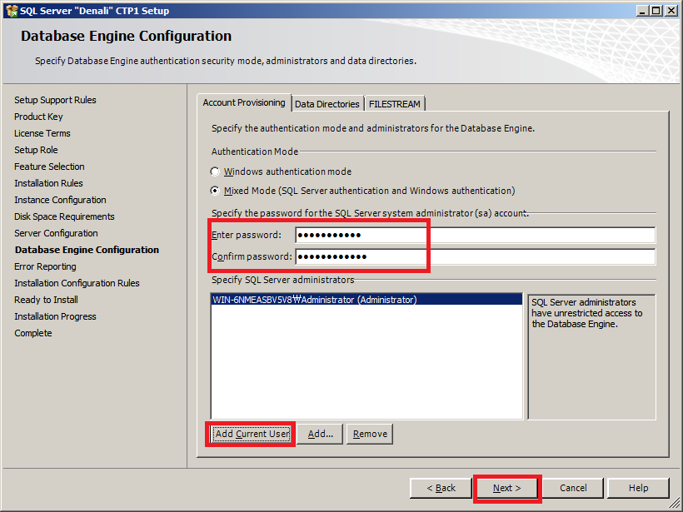Image resolution: width=683 pixels, height=512 pixels.
Task: Open Help for this setup page
Action: click(x=638, y=488)
